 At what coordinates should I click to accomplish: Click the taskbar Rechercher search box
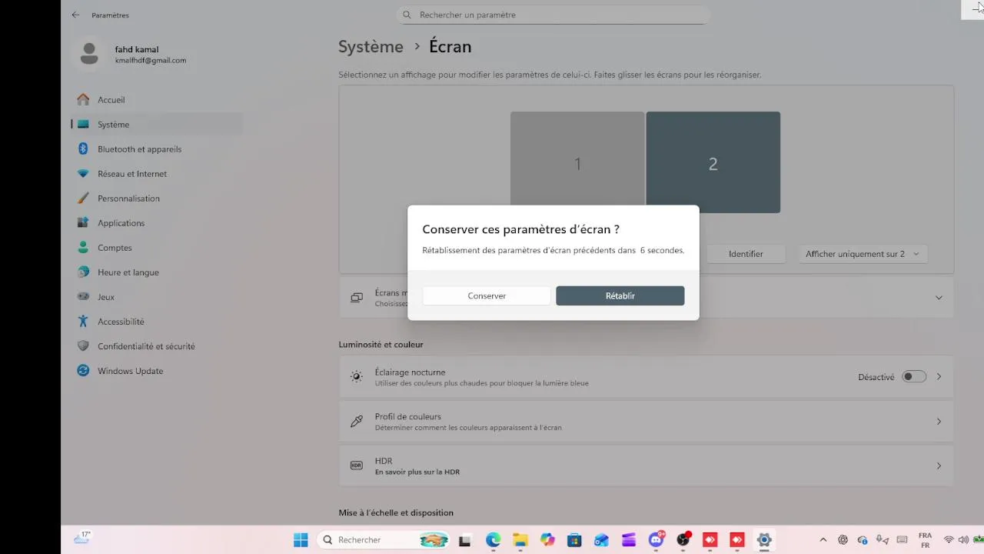coord(384,540)
